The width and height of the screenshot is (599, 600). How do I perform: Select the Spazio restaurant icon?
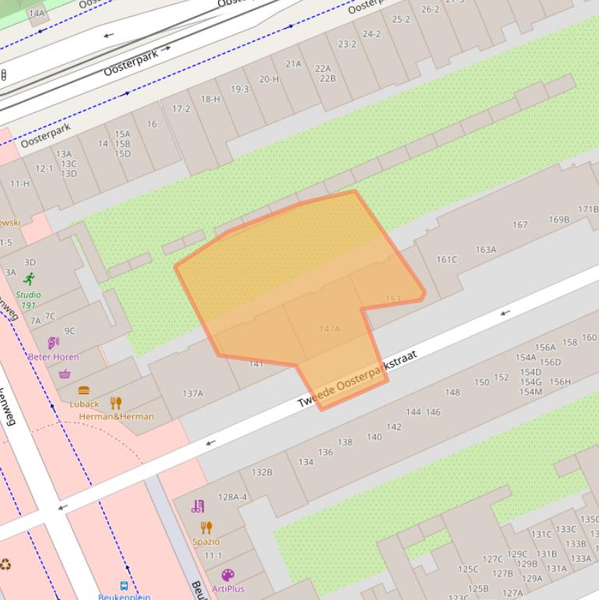[x=206, y=528]
